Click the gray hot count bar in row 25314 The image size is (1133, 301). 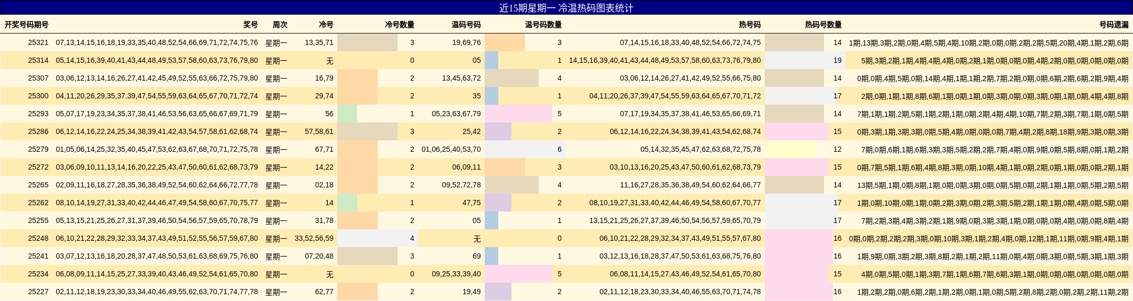click(805, 60)
